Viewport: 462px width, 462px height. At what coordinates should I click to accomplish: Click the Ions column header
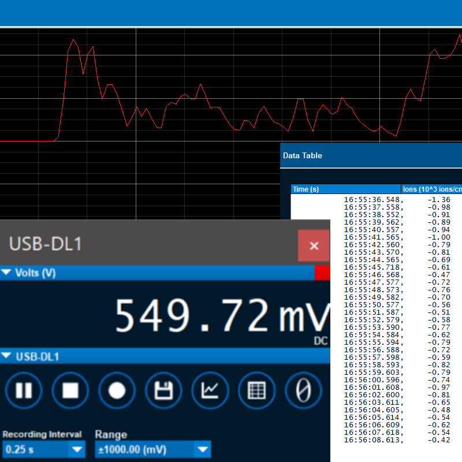[x=431, y=189]
